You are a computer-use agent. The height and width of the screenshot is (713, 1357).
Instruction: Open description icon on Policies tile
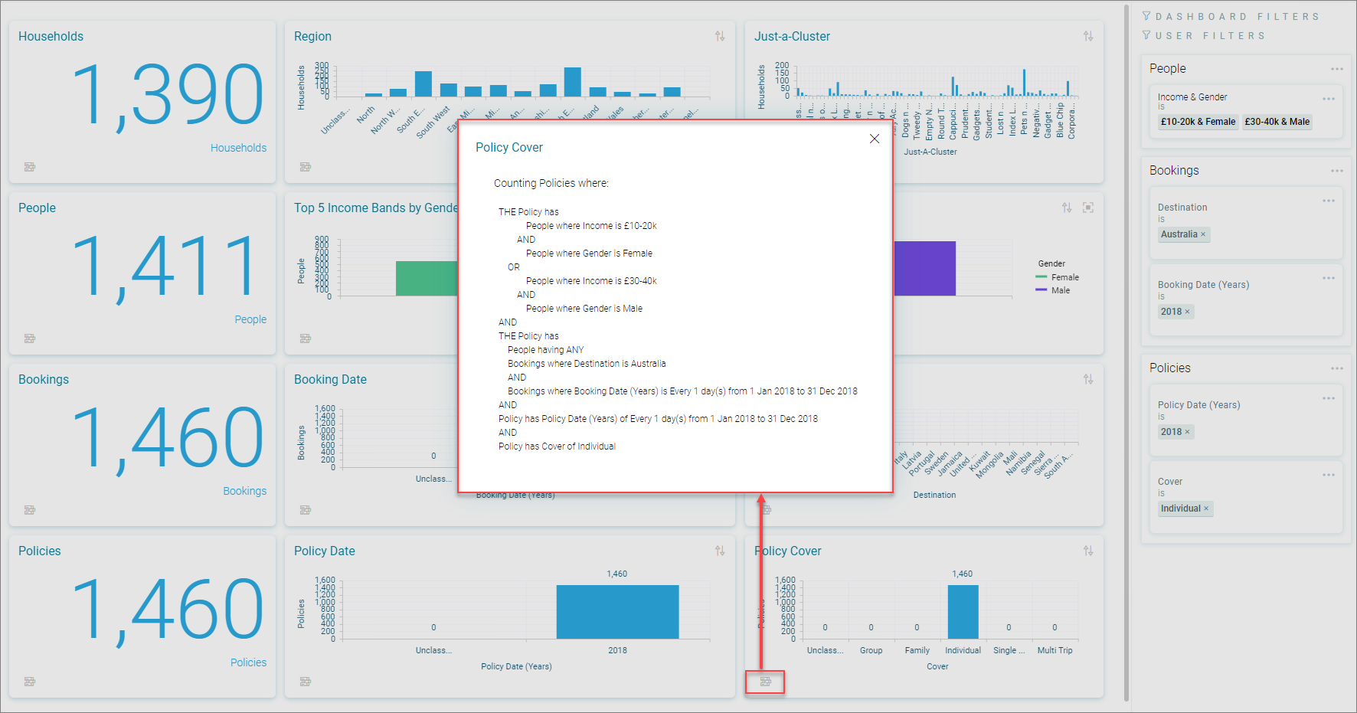tap(30, 681)
